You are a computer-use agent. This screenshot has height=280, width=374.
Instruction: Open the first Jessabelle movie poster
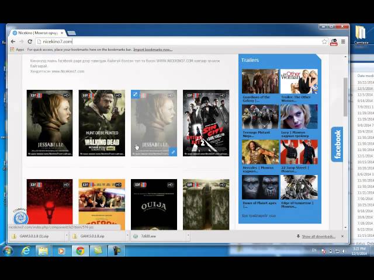(50, 123)
